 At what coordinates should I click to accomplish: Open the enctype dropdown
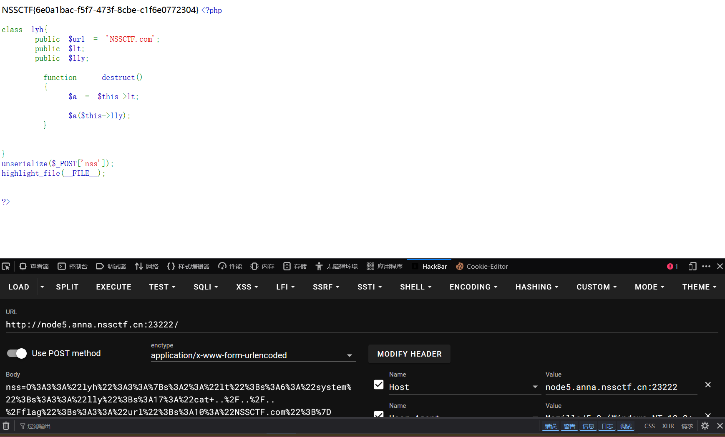(253, 355)
